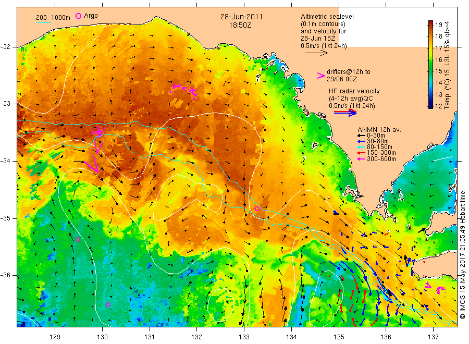Click the cyan '80-150m' depth arrow legend entry
469x344 pixels.
point(375,147)
